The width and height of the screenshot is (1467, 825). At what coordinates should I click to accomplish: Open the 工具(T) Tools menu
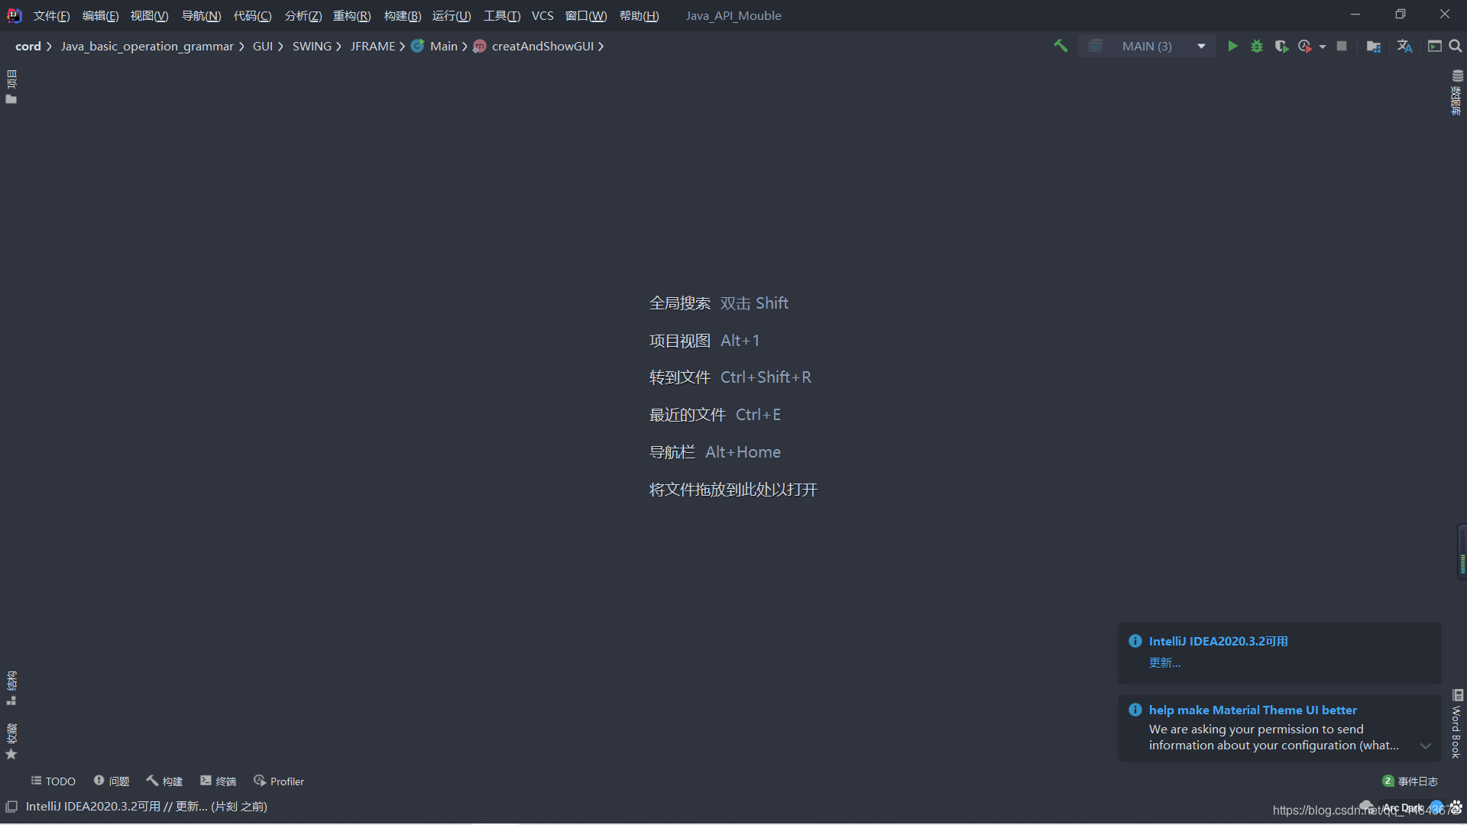point(502,15)
